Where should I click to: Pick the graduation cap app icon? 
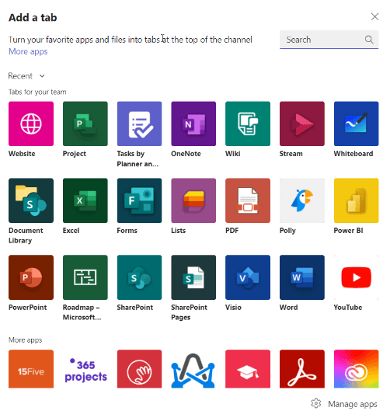coord(248,369)
